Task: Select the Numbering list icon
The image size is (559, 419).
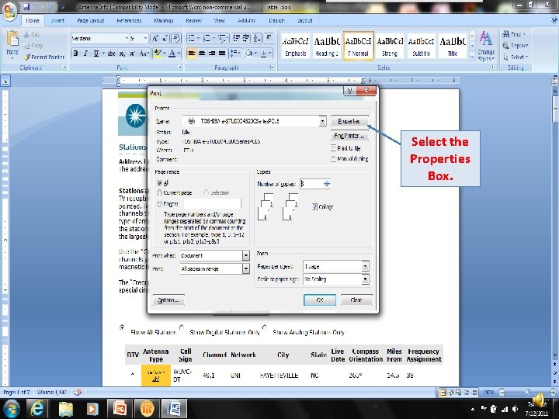Action: coord(207,38)
